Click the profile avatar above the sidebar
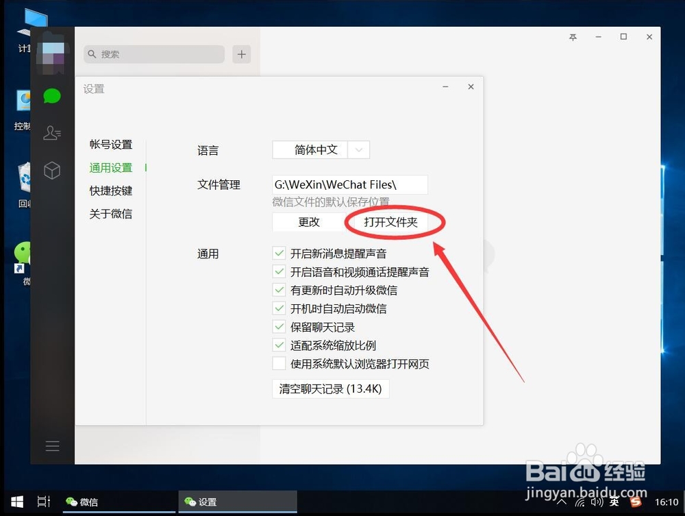Screen dimensions: 685x516 pos(52,52)
